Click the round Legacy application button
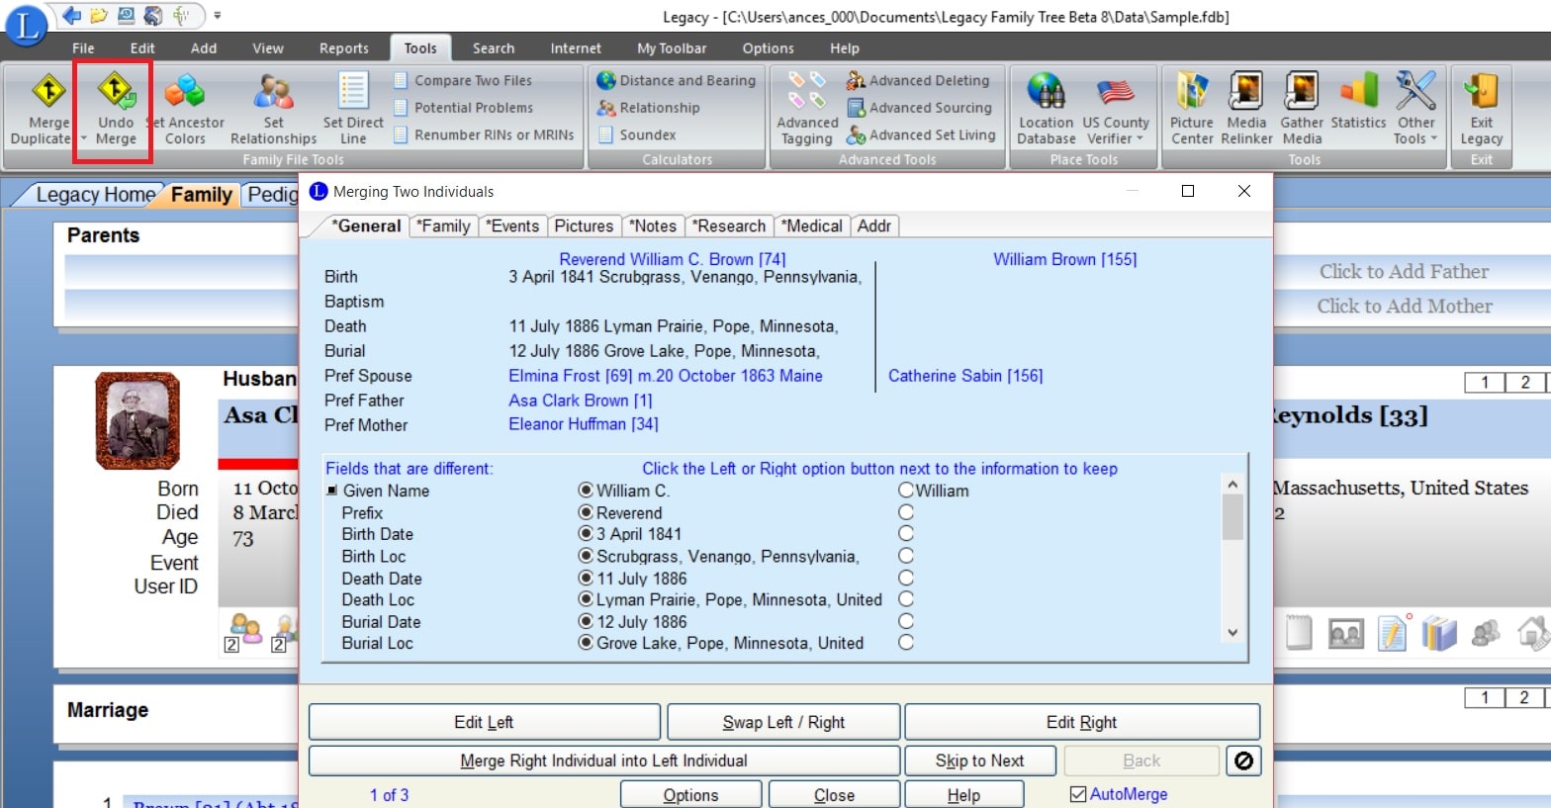Viewport: 1551px width, 808px height. (27, 25)
